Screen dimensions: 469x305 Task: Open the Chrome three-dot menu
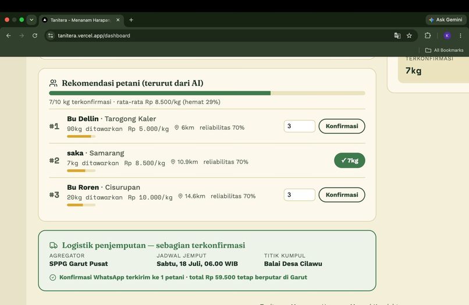pyautogui.click(x=460, y=36)
